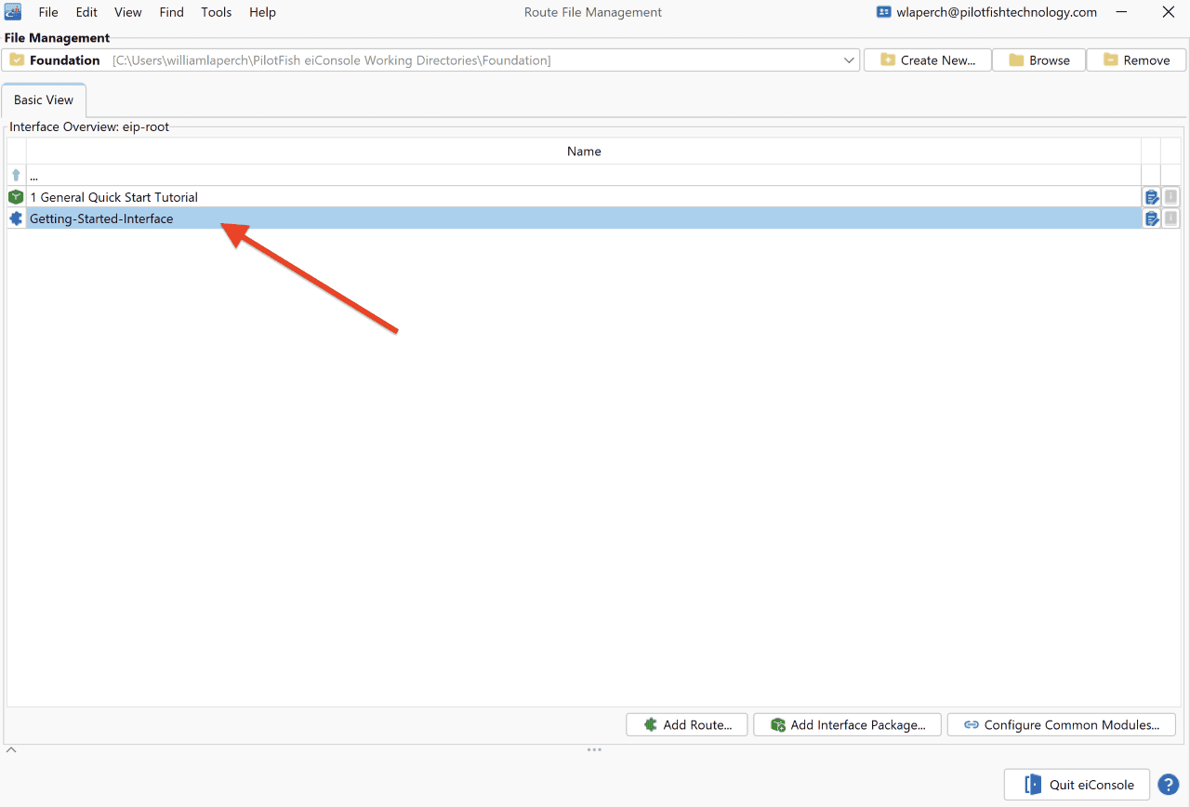Image resolution: width=1190 pixels, height=807 pixels.
Task: Select the 1 General Quick Start Tutorial row
Action: [x=584, y=197]
